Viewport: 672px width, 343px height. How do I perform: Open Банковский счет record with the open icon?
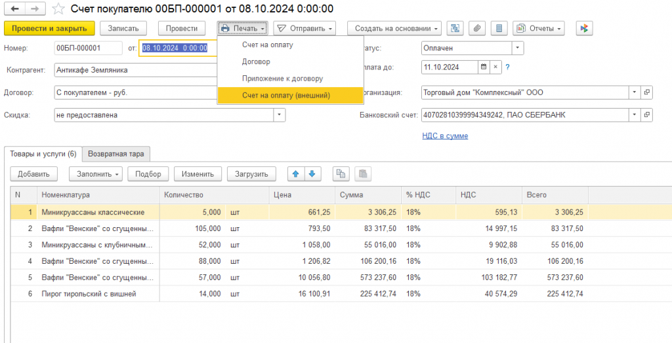click(x=646, y=115)
